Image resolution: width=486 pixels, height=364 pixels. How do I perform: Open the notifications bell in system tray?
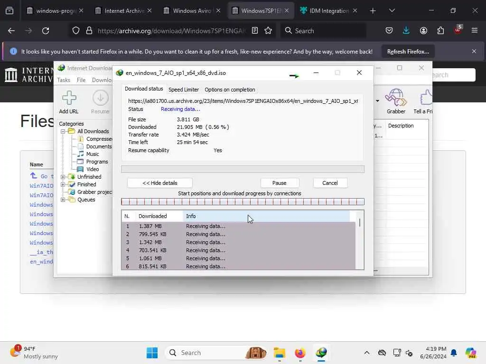point(454,353)
